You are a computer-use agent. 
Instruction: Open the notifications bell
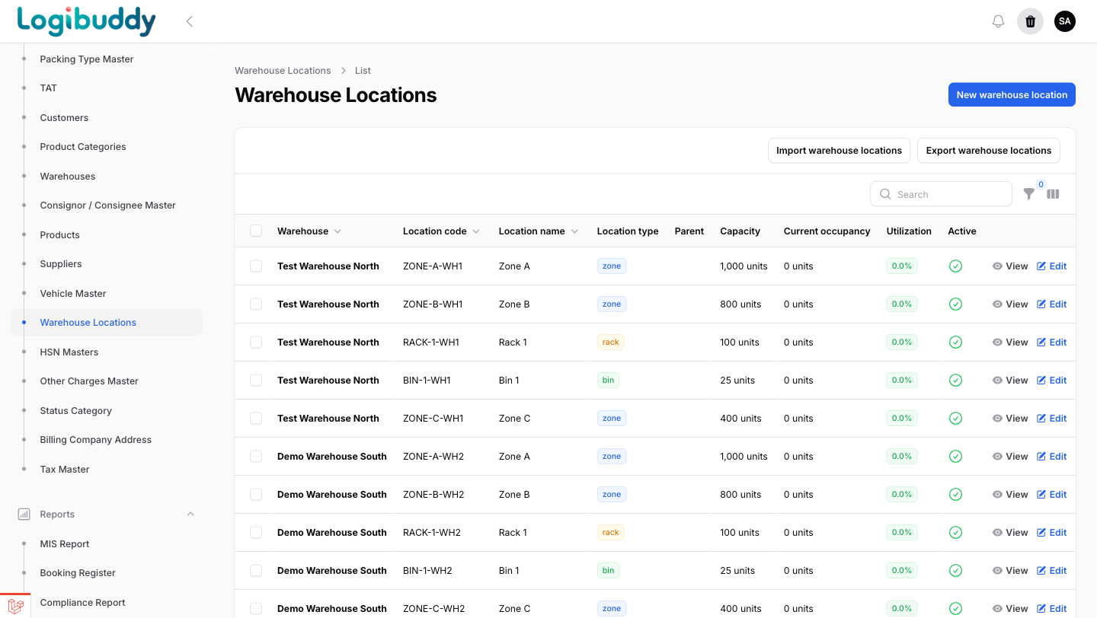[998, 21]
